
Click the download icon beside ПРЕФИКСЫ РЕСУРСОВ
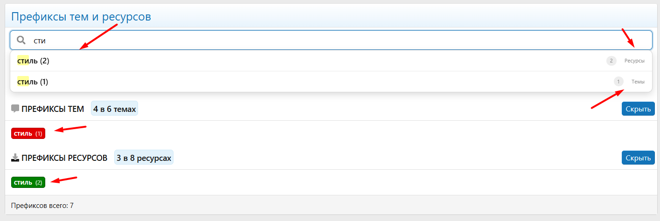tap(15, 158)
